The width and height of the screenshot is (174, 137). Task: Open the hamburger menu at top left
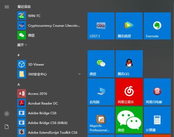[7, 7]
